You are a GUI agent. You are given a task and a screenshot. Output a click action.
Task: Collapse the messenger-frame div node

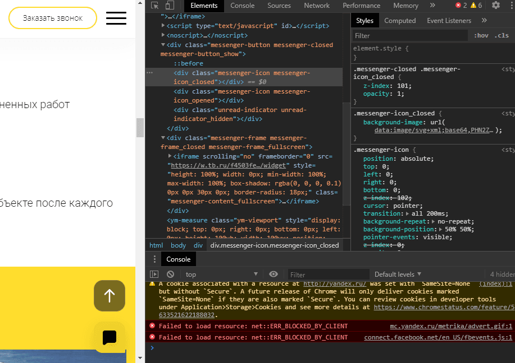pyautogui.click(x=163, y=138)
